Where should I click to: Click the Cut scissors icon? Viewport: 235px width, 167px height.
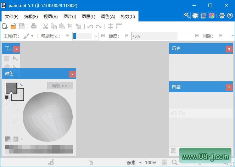click(x=46, y=26)
